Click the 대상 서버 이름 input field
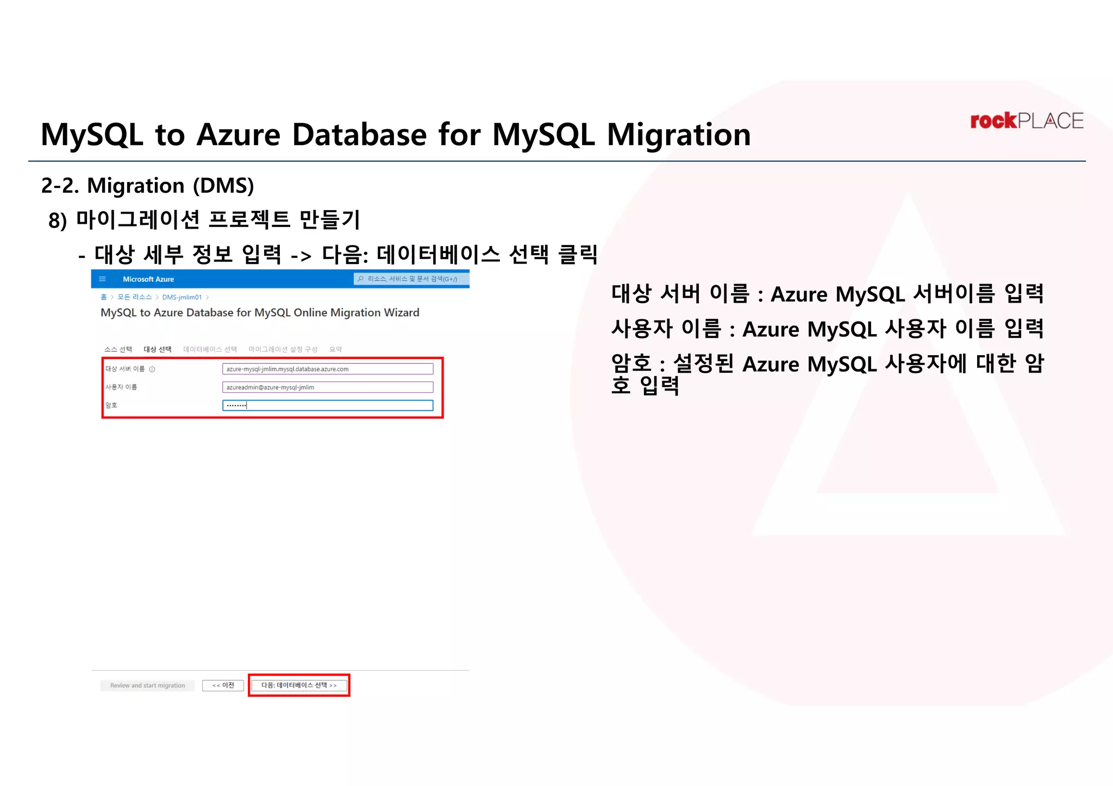 pos(328,369)
